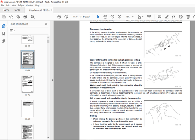
Task: Close the Shop Manual document tab
Action: (x=52, y=10)
